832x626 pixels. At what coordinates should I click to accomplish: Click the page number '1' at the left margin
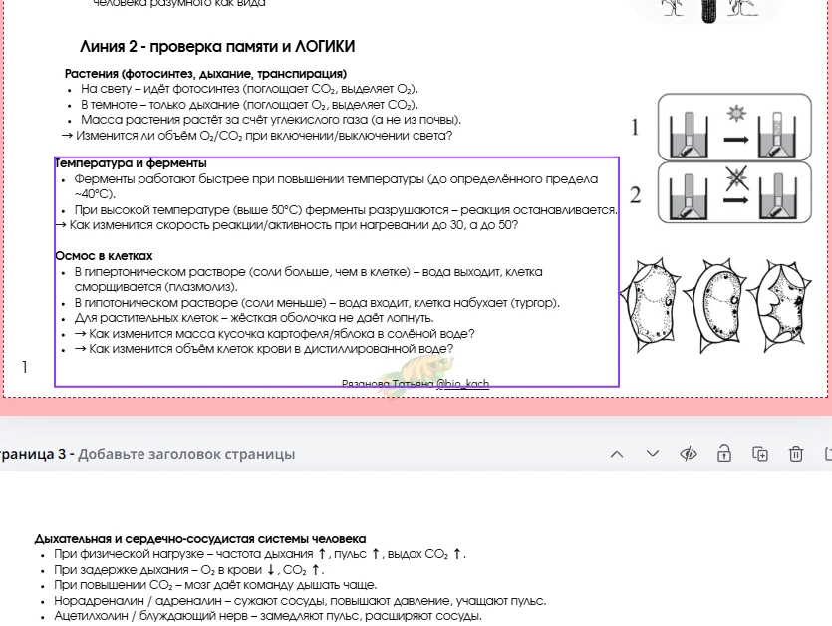pyautogui.click(x=24, y=367)
